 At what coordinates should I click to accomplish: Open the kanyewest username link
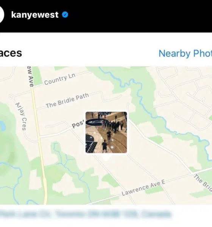[35, 15]
